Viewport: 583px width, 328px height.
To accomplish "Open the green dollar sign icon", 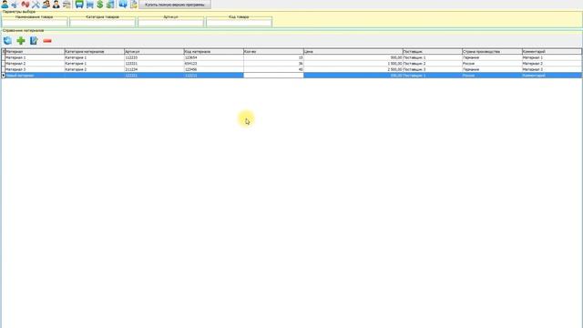I will click(x=100, y=4).
